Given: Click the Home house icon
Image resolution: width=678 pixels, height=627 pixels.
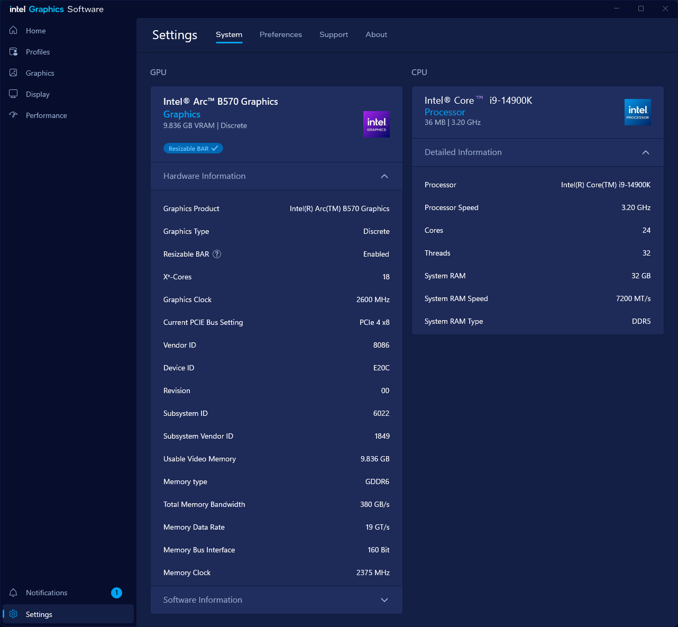Looking at the screenshot, I should click(13, 30).
